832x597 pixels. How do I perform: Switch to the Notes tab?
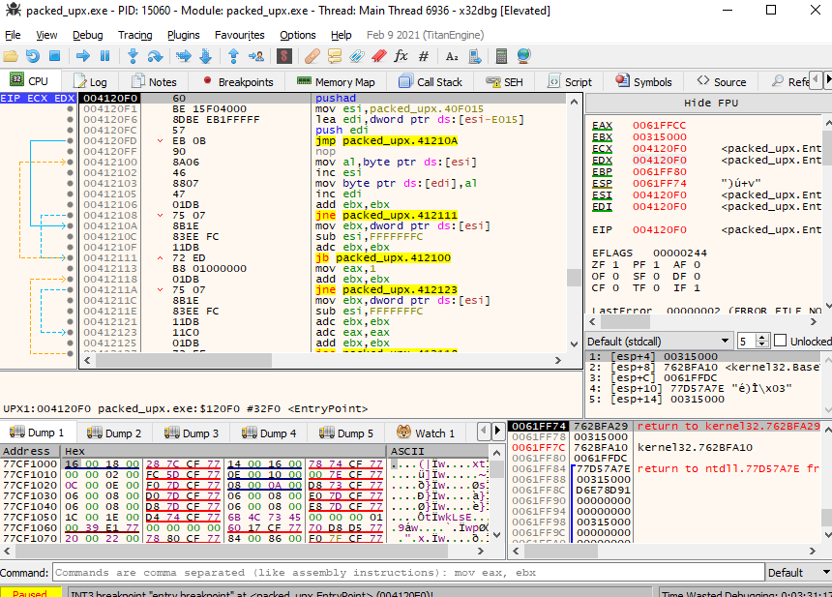[x=154, y=81]
